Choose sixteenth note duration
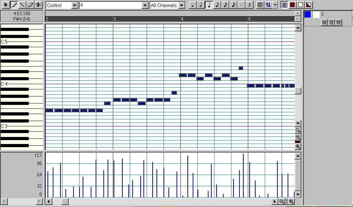This screenshot has height=207, width=353. tap(225, 5)
